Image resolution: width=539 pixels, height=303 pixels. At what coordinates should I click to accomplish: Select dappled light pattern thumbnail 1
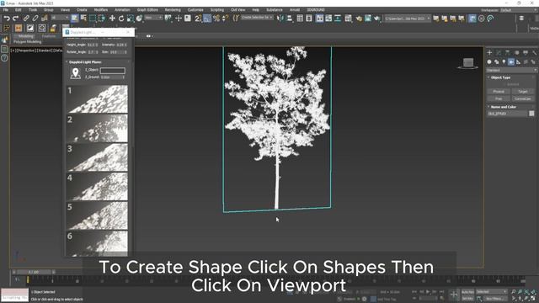pyautogui.click(x=97, y=99)
